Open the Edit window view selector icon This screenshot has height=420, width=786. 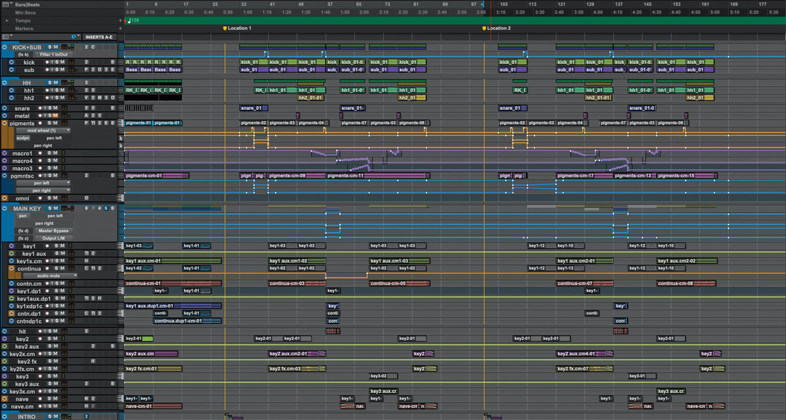click(7, 37)
